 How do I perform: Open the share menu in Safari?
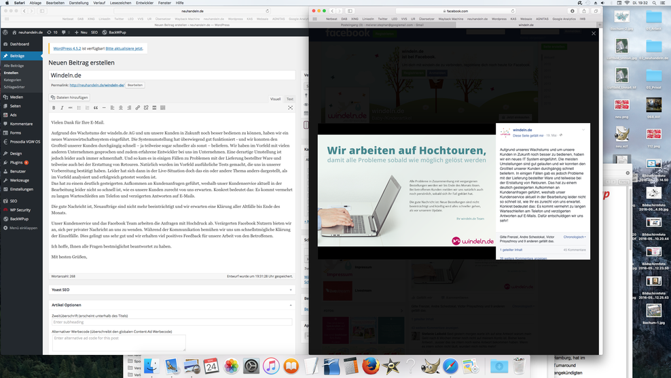[x=583, y=11]
